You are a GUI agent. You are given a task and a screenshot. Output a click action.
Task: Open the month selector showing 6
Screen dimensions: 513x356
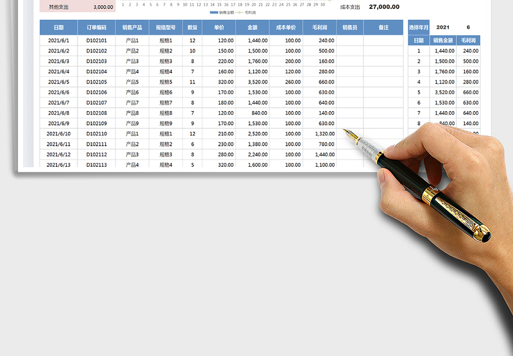tap(468, 28)
